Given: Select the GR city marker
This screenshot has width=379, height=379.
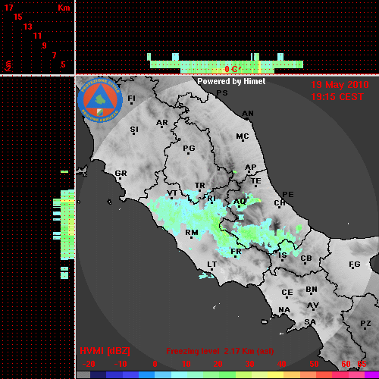Looking at the screenshot, I should pos(120,179).
